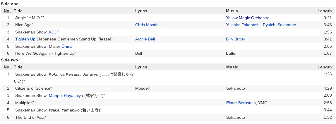This screenshot has height=124, width=336.
Task: Click the Side one No. abbreviation header
Action: (7, 11)
